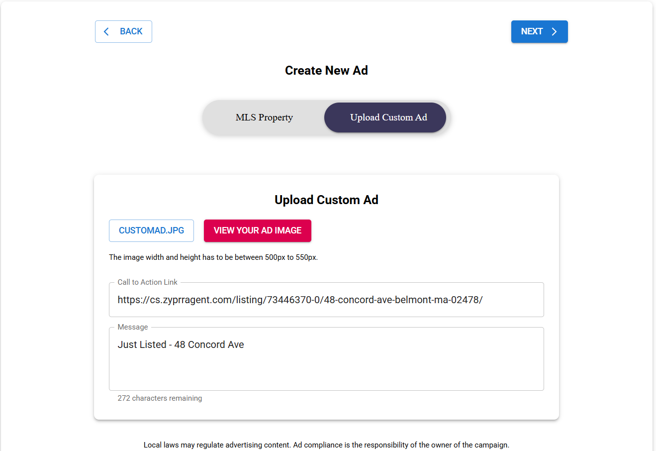The image size is (656, 451).
Task: Click the image size requirement hint text
Action: pos(213,257)
